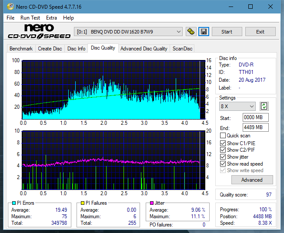Screen dimensions: 284x233
Task: Click the cyan PI Errors legend swatch
Action: 14,203
